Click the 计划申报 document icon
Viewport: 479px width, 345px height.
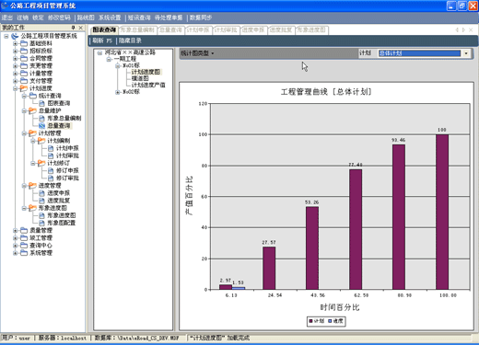coord(51,148)
